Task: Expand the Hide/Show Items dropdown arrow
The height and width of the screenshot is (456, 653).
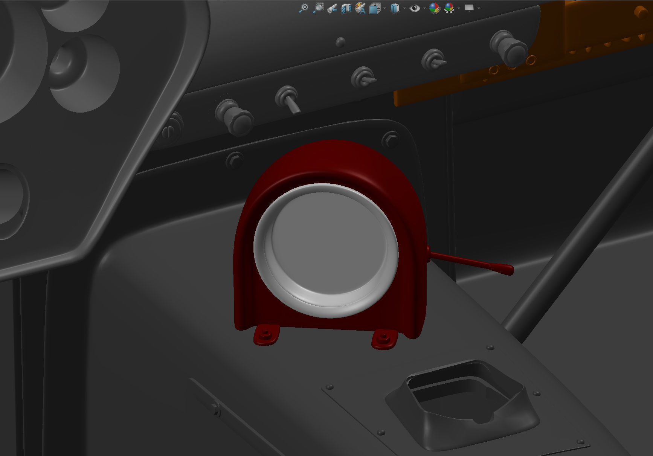Action: tap(424, 8)
